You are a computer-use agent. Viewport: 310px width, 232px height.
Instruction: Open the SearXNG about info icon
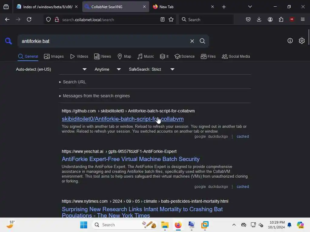click(x=290, y=41)
